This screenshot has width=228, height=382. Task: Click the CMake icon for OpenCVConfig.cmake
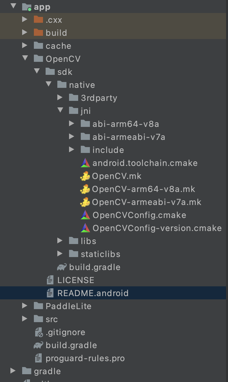tap(85, 215)
